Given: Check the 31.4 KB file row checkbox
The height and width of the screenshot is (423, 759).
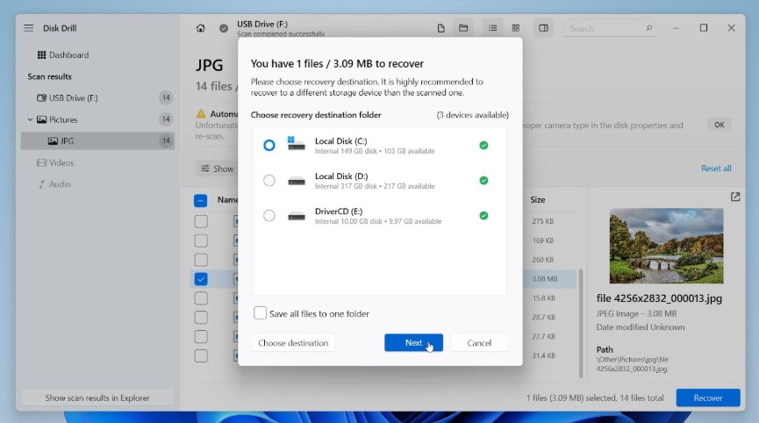Looking at the screenshot, I should click(x=201, y=355).
